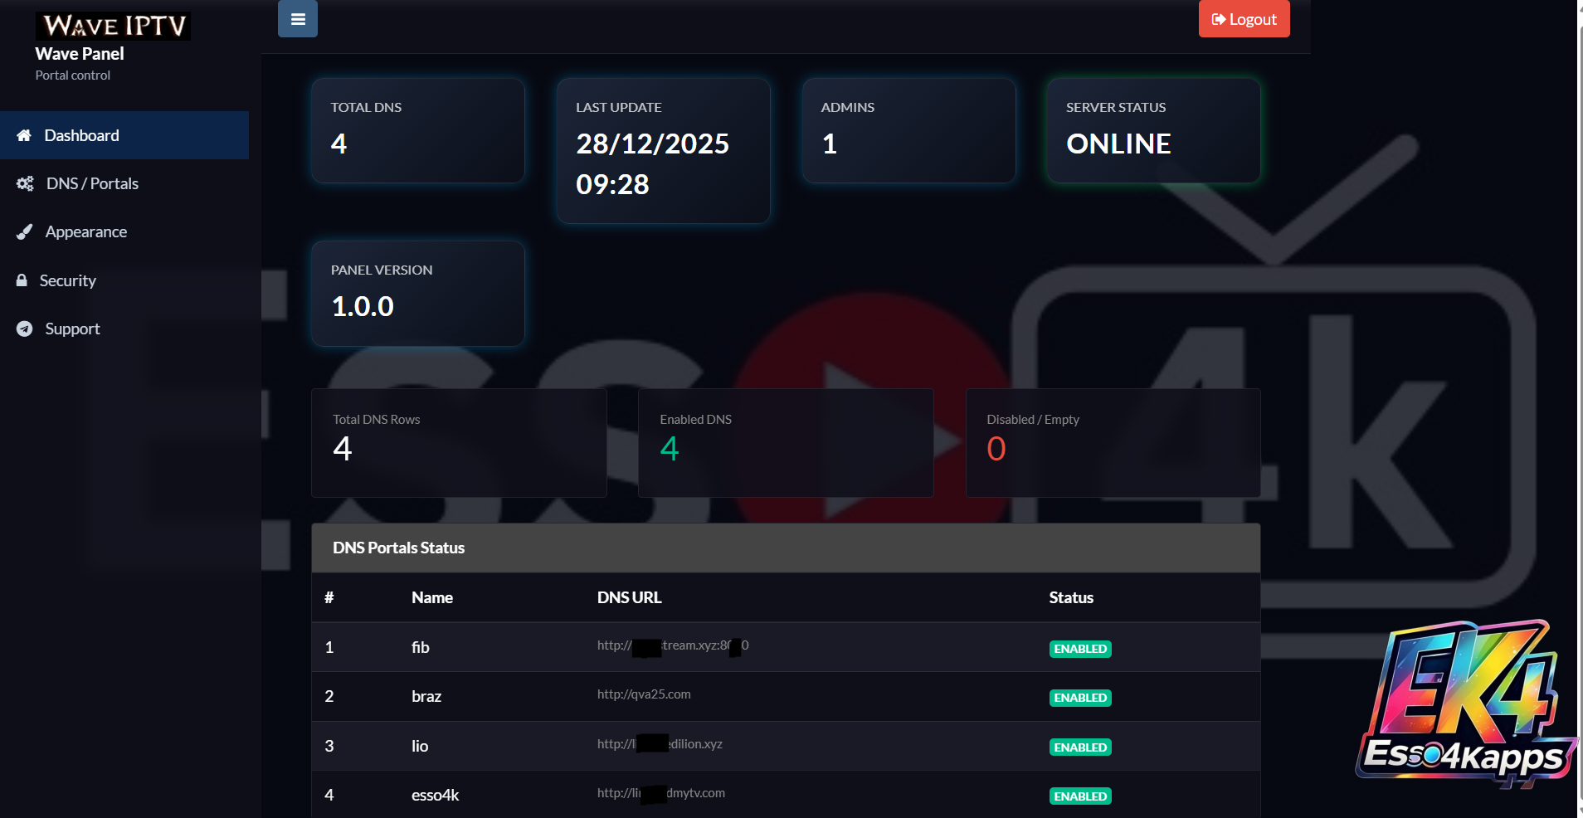Click the Security lock icon
Viewport: 1583px width, 818px height.
22,280
